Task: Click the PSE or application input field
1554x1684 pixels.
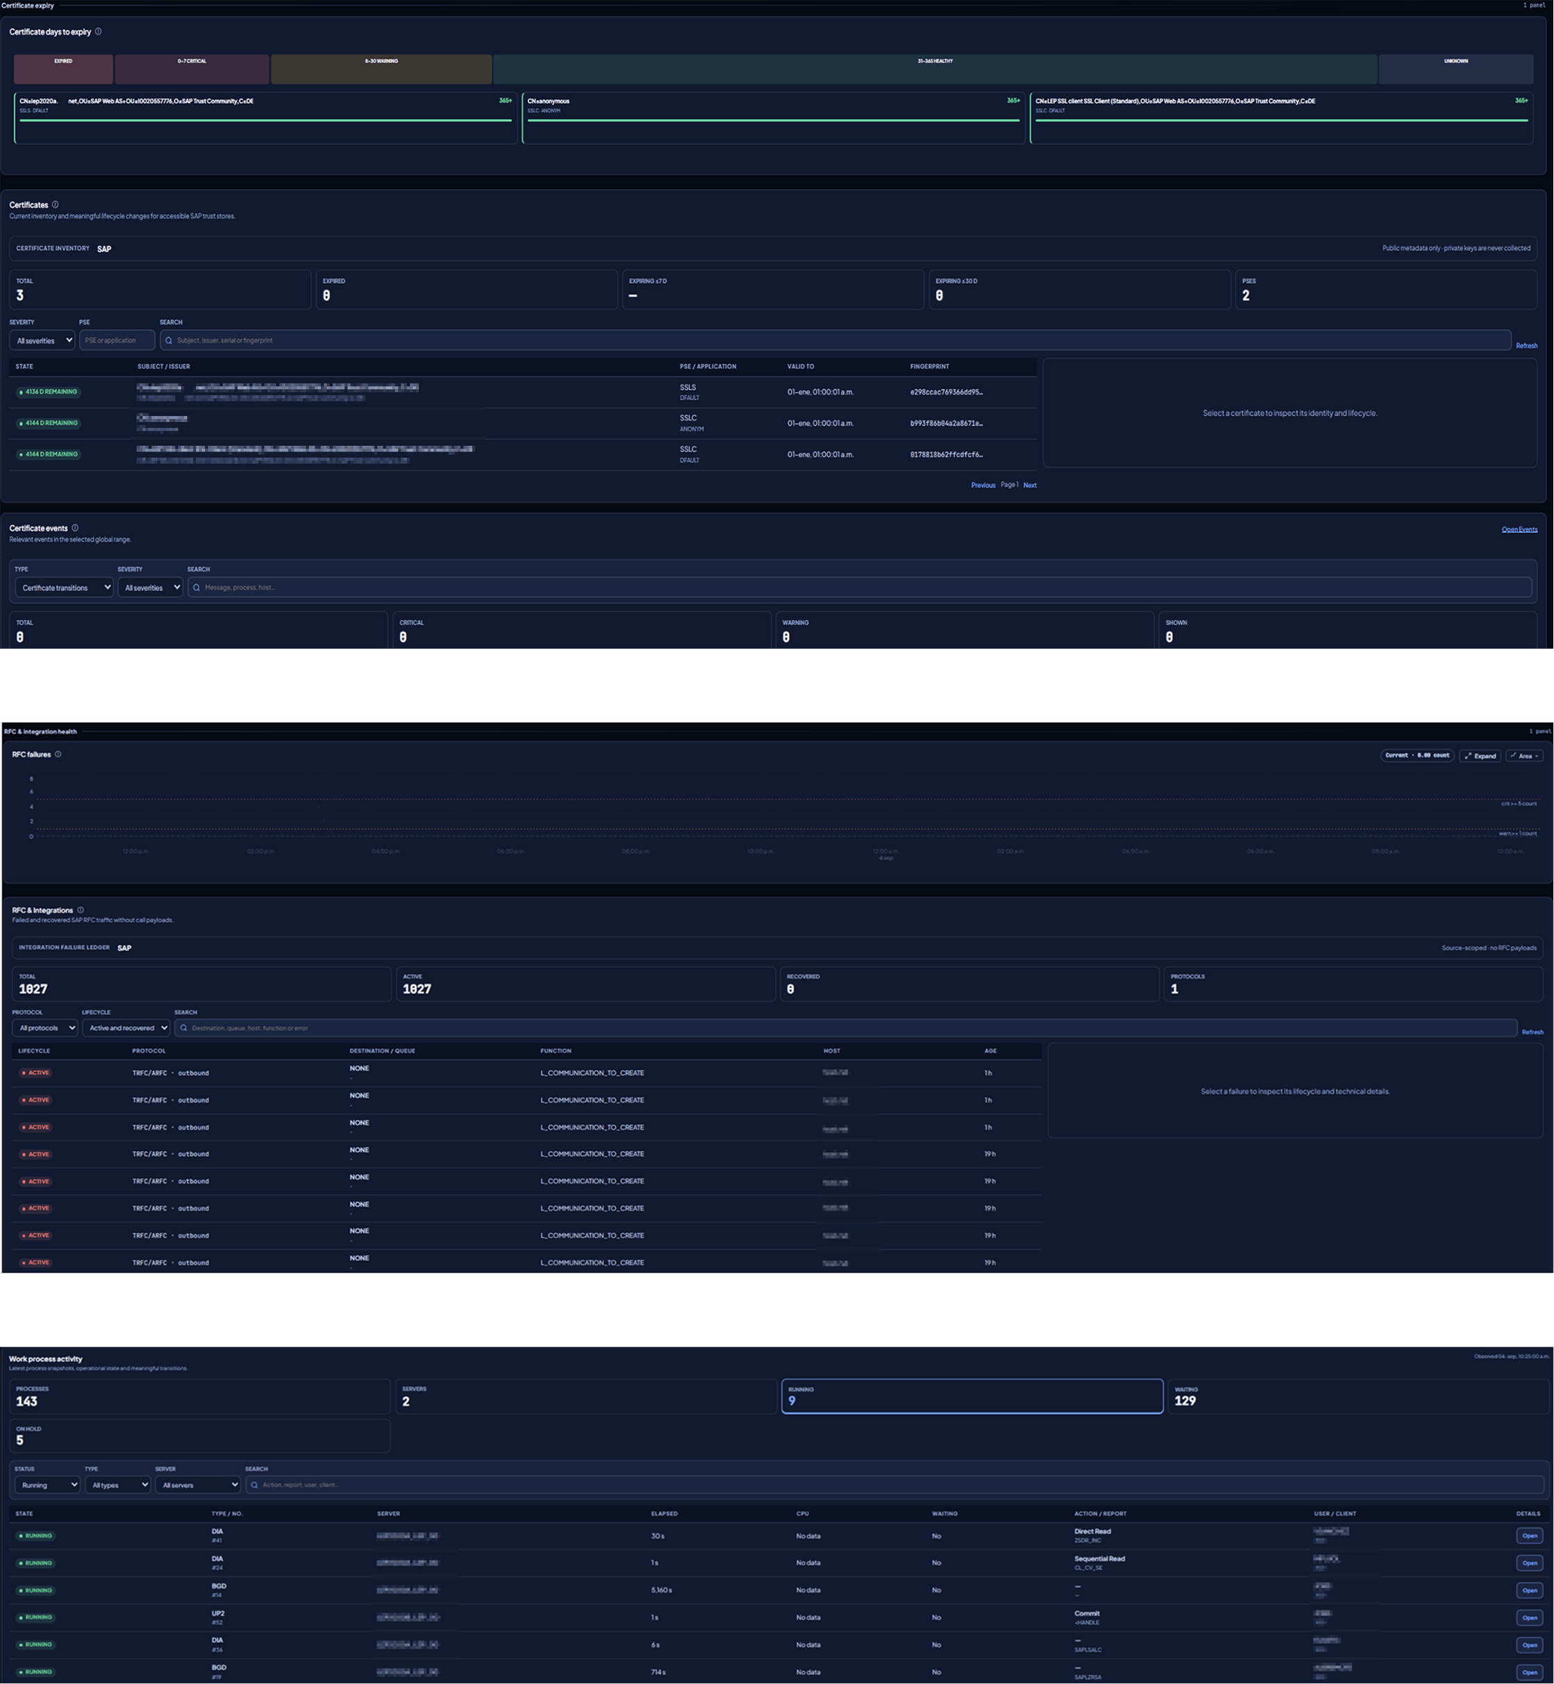Action: pos(117,340)
